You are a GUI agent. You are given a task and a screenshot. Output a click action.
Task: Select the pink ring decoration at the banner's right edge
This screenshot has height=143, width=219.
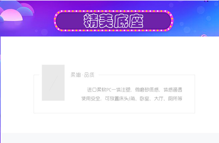(x=204, y=35)
